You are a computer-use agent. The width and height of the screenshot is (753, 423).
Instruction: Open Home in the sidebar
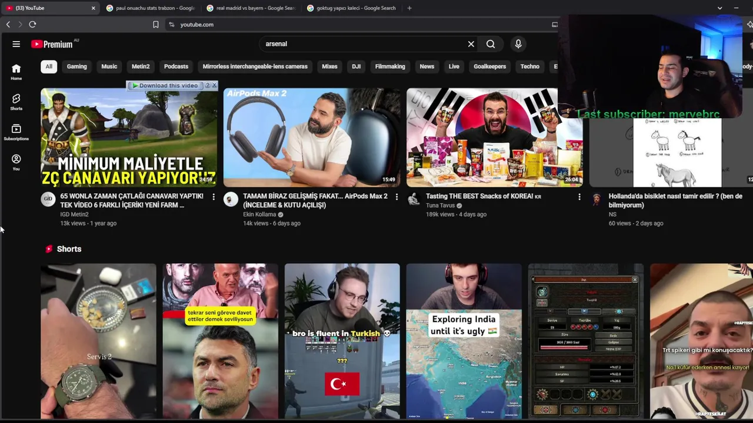(x=16, y=72)
